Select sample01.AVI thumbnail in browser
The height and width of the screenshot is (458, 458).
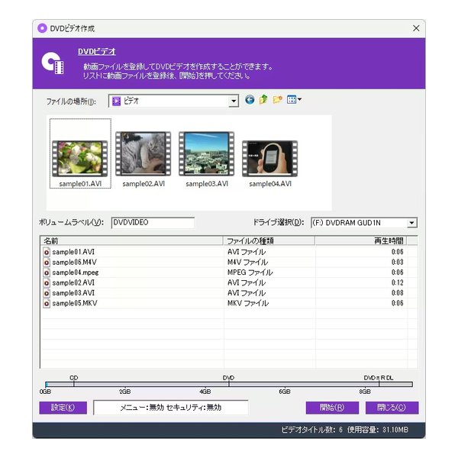coord(80,153)
